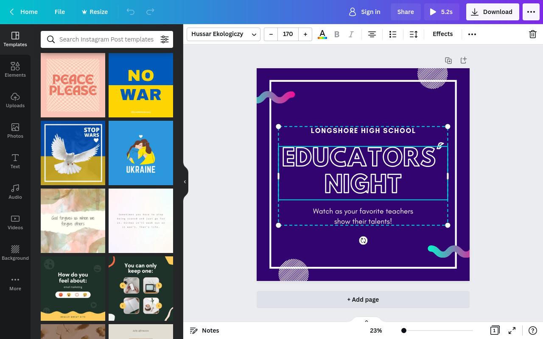Open the Text sidebar tab

tap(15, 161)
